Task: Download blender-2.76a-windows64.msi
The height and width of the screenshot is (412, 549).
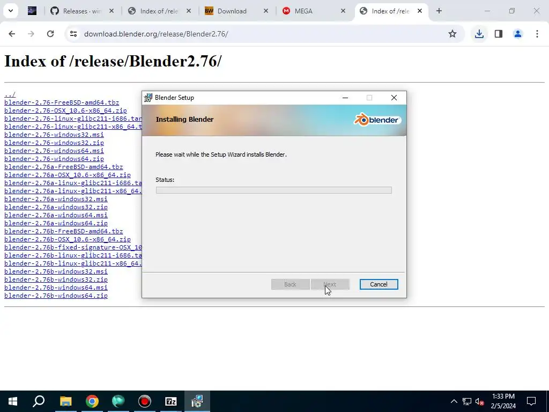Action: click(56, 215)
